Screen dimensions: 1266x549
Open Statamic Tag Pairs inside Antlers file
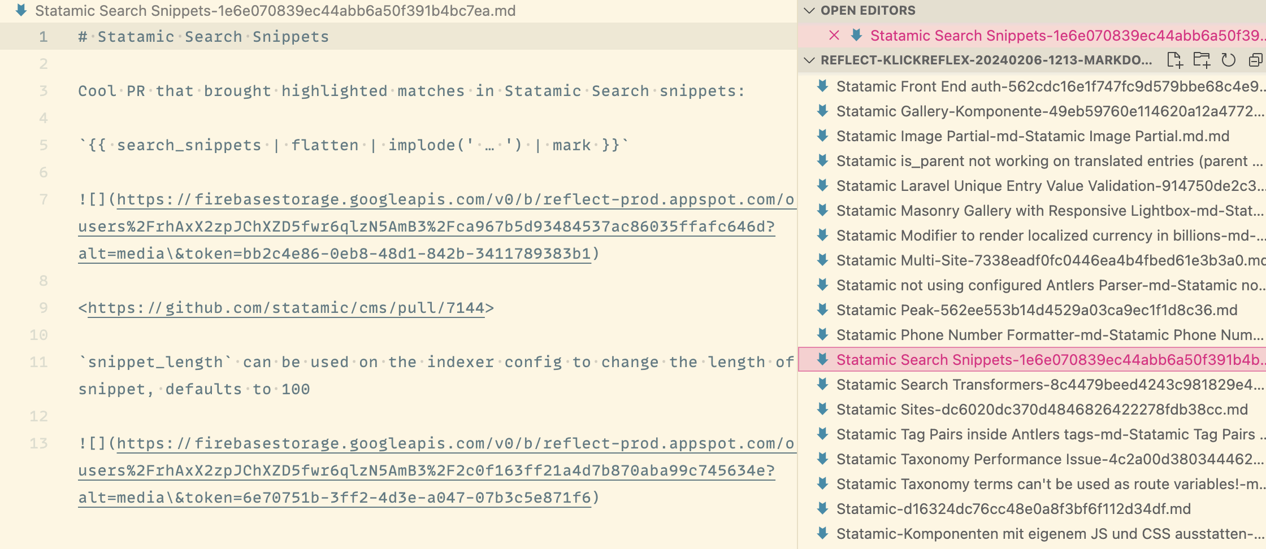pos(1032,434)
